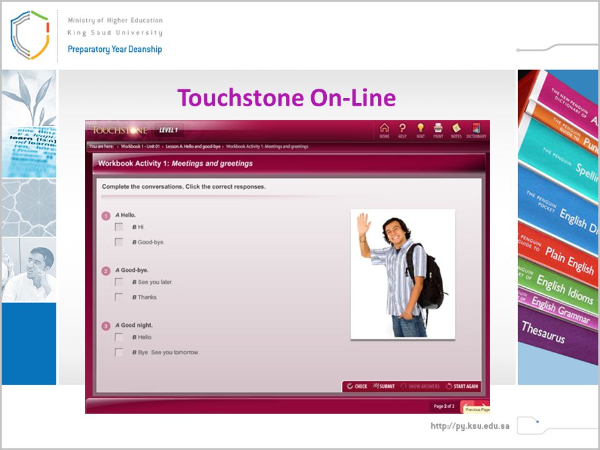This screenshot has height=450, width=600.
Task: Click the instruction 'Complete the conversations'
Action: tap(184, 187)
